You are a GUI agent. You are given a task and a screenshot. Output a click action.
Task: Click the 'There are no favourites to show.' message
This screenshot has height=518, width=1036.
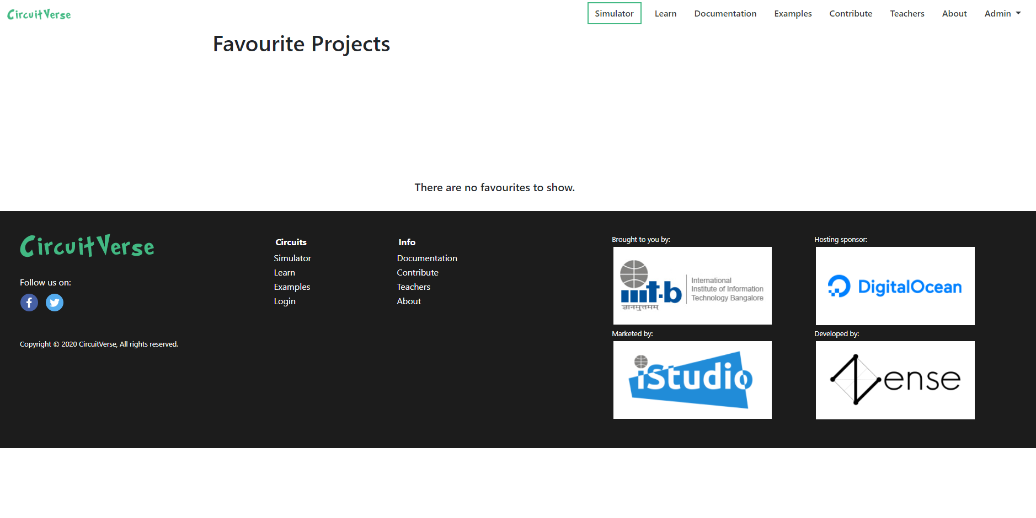click(495, 188)
